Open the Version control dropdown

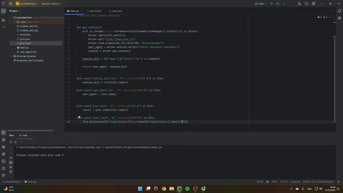click(x=51, y=4)
